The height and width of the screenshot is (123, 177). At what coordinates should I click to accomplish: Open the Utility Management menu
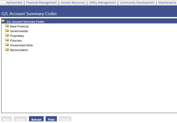click(x=102, y=2)
